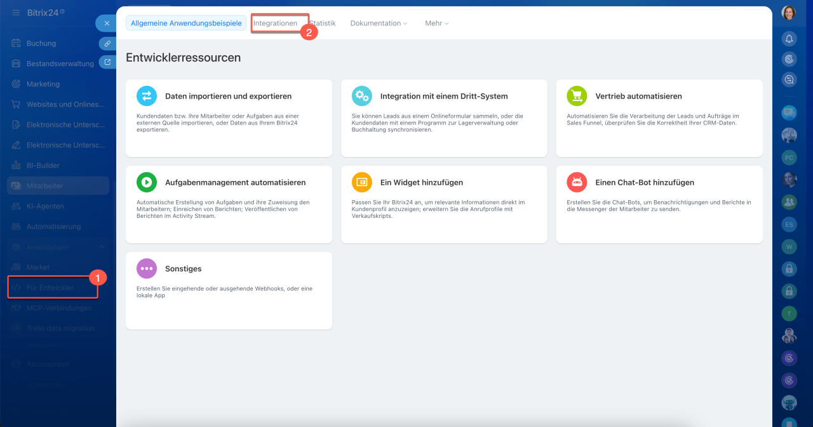Switch to the Statistik tab
813x427 pixels.
pos(324,23)
